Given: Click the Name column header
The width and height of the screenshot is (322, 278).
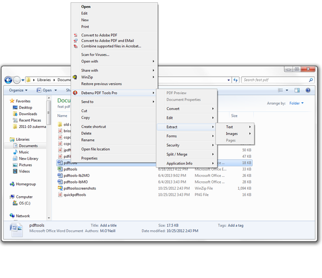Looking at the screenshot, I should coord(62,116).
